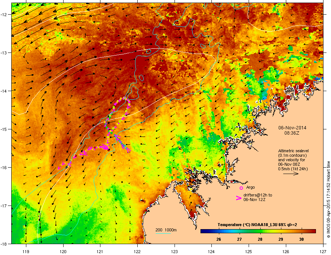Click the 'Argo' legend label
This screenshot has width=331, height=255.
click(251, 187)
